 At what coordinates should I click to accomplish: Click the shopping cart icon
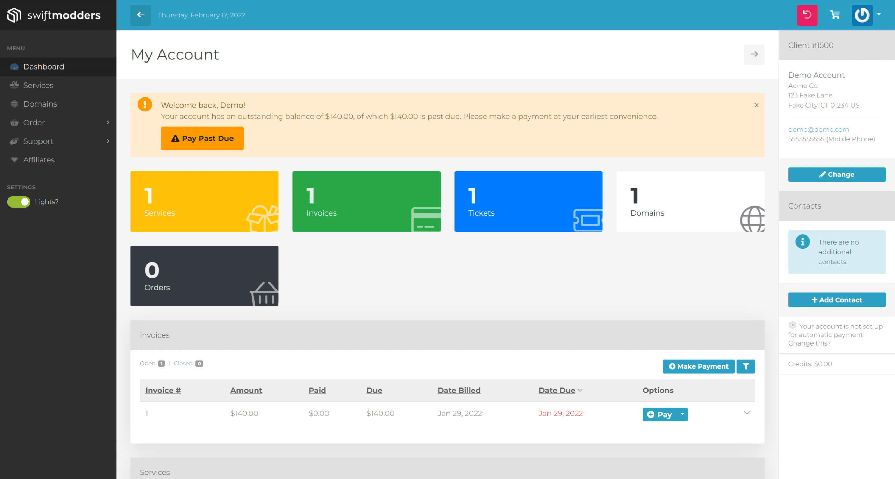pyautogui.click(x=835, y=15)
